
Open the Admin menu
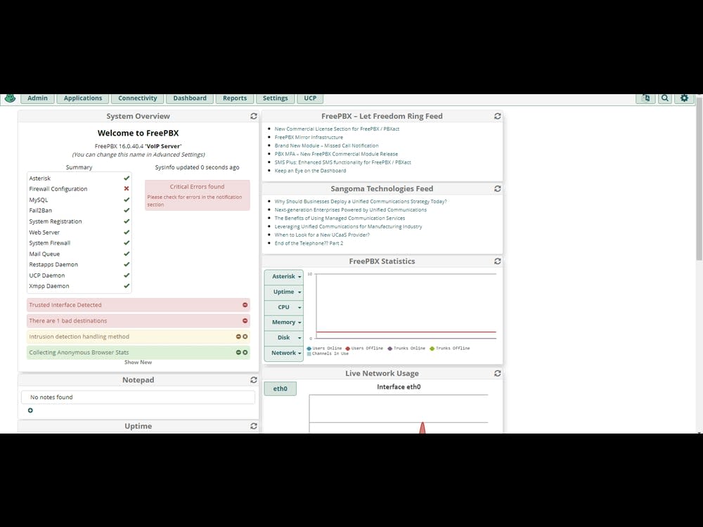(x=37, y=98)
